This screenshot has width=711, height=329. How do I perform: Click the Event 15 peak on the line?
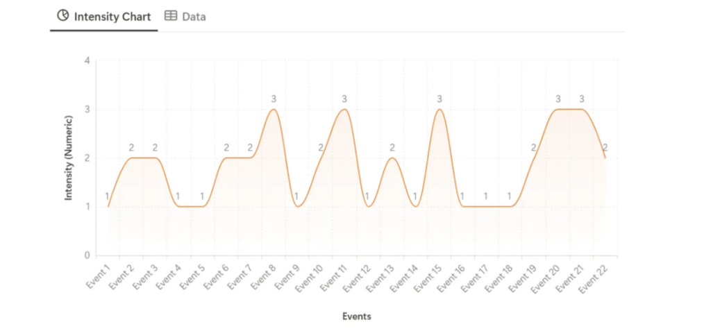click(x=439, y=110)
